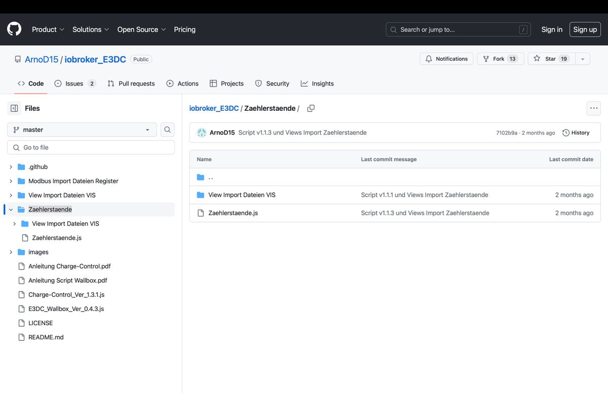This screenshot has width=608, height=393.
Task: Open Zaehlerstaende.js in the file table
Action: (x=233, y=213)
